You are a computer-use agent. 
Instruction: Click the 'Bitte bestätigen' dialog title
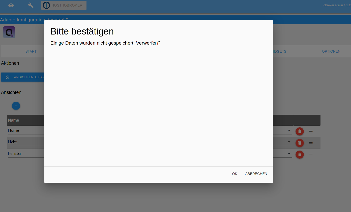click(x=82, y=31)
